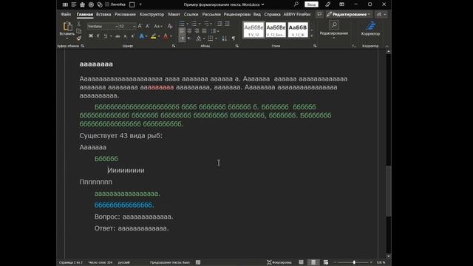Open ribbon display options icon
This screenshot has height=266, width=473.
pyautogui.click(x=341, y=4)
